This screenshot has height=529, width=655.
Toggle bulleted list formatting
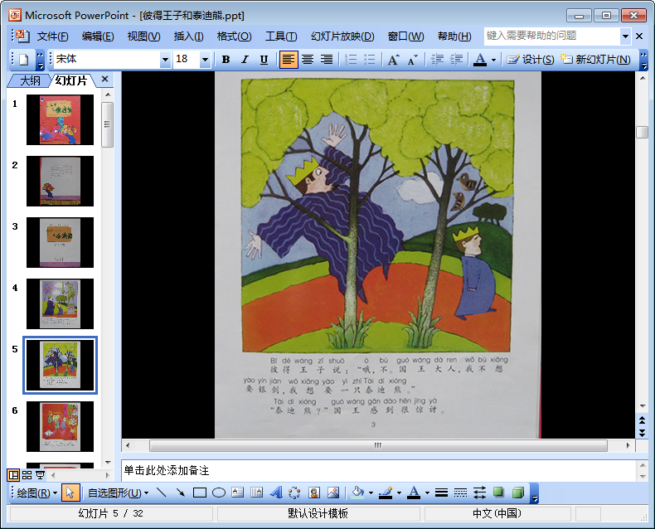[x=370, y=60]
